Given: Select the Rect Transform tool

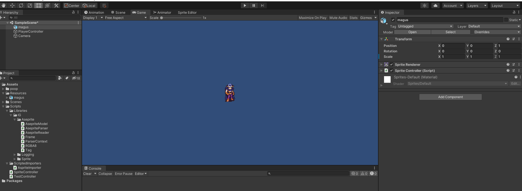Looking at the screenshot, I should [x=39, y=5].
